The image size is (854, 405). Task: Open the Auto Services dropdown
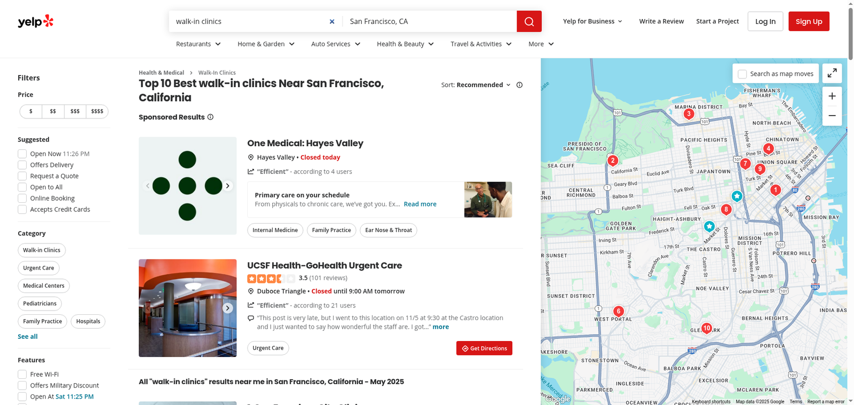pos(336,44)
